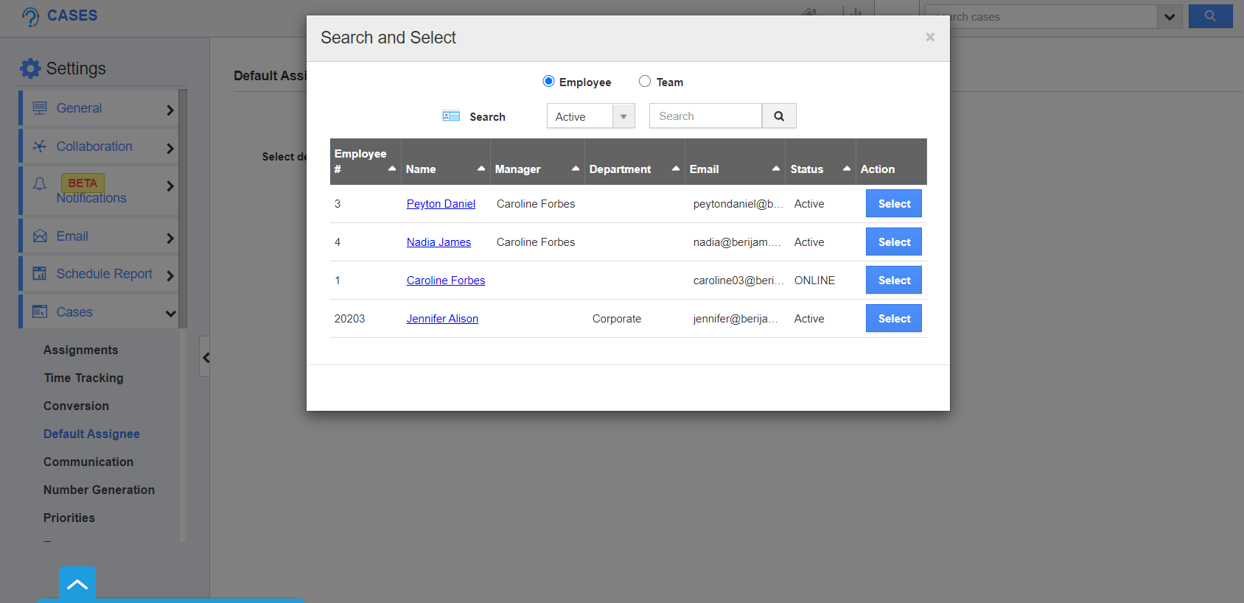Sort table by Name column arrow
Viewport: 1244px width, 603px height.
click(x=481, y=169)
